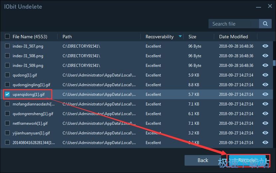Check the qudongrensheng[1].gif checkbox
Image resolution: width=276 pixels, height=173 pixels.
pyautogui.click(x=7, y=114)
